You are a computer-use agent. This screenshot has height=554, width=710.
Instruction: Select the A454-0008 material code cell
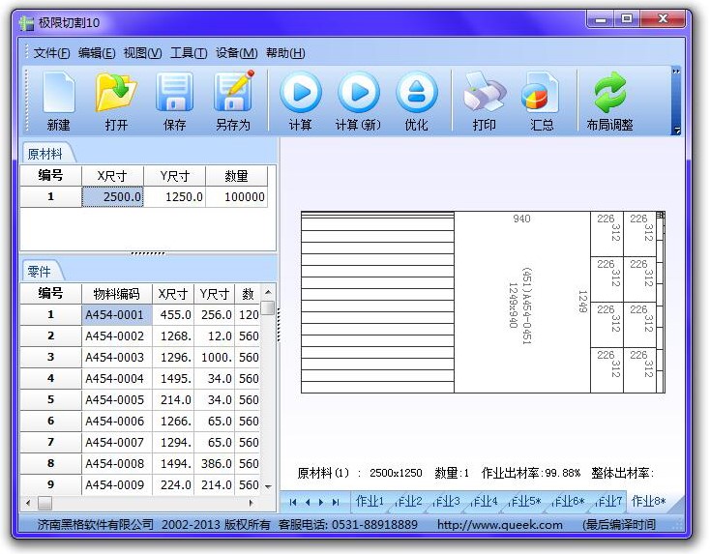117,463
